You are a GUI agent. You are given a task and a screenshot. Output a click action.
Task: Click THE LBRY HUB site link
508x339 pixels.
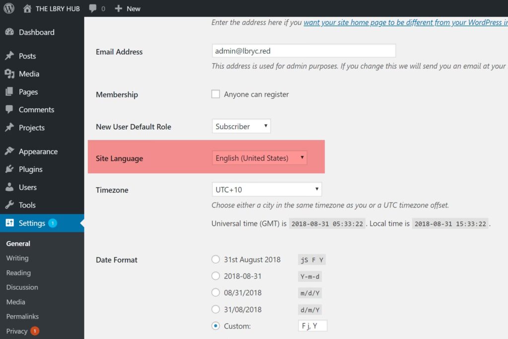tap(57, 8)
